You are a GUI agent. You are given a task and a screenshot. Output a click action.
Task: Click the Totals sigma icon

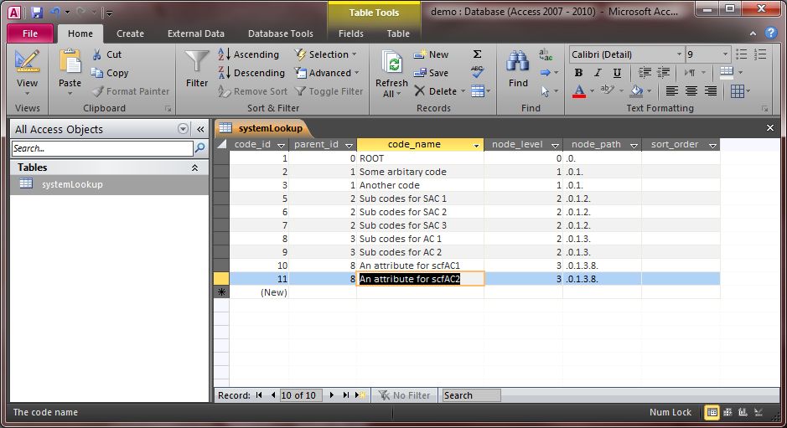pyautogui.click(x=478, y=54)
